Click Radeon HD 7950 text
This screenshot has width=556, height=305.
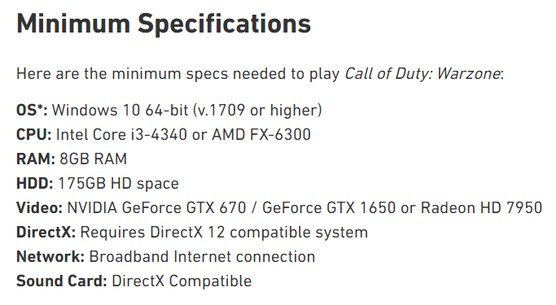pyautogui.click(x=482, y=207)
